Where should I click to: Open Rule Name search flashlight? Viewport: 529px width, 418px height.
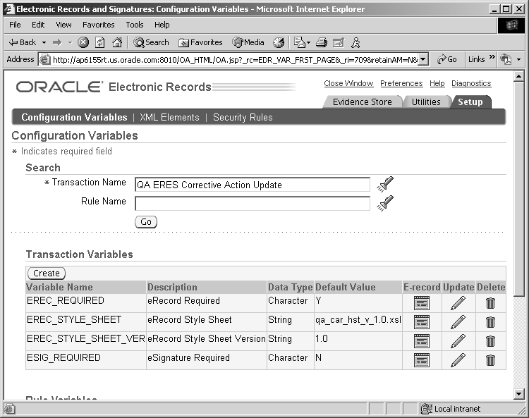pyautogui.click(x=385, y=203)
